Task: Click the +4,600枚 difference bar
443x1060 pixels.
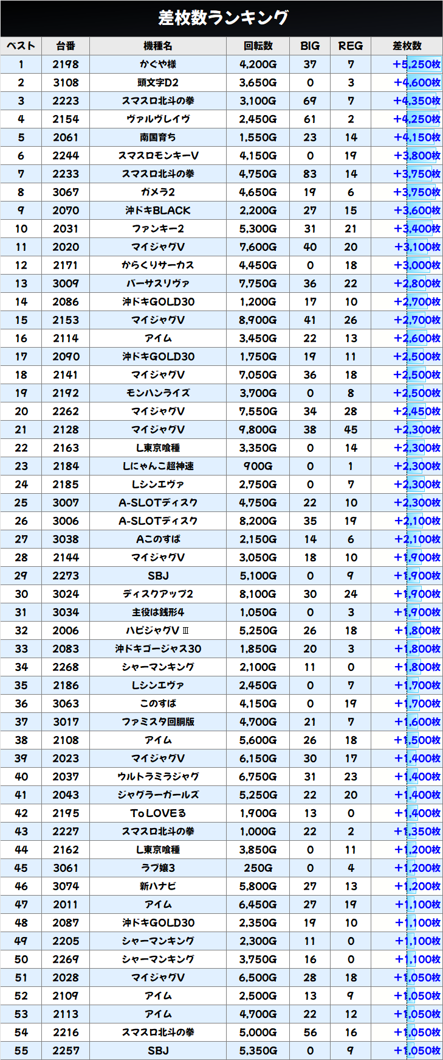Action: (x=417, y=83)
